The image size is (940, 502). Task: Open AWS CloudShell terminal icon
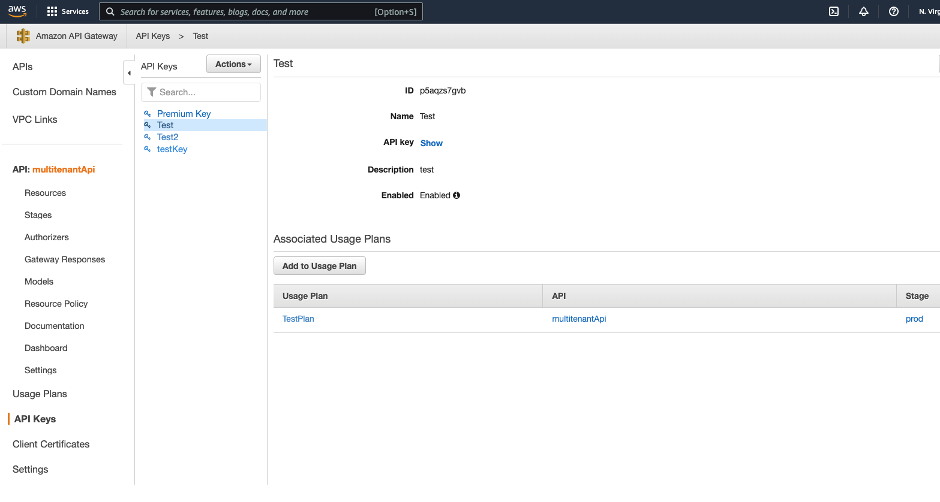tap(833, 11)
